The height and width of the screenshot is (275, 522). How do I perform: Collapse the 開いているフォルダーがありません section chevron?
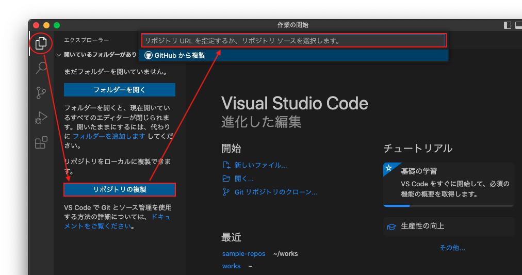pyautogui.click(x=59, y=55)
